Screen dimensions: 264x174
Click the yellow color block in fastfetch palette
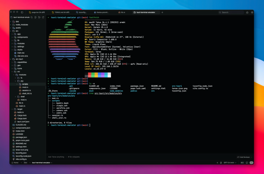[96, 75]
